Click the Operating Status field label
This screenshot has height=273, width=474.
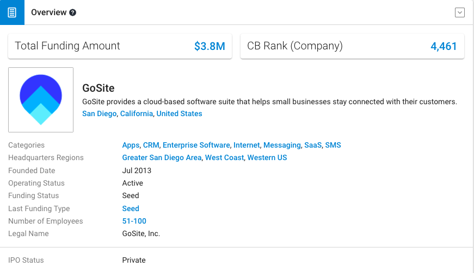(x=36, y=183)
